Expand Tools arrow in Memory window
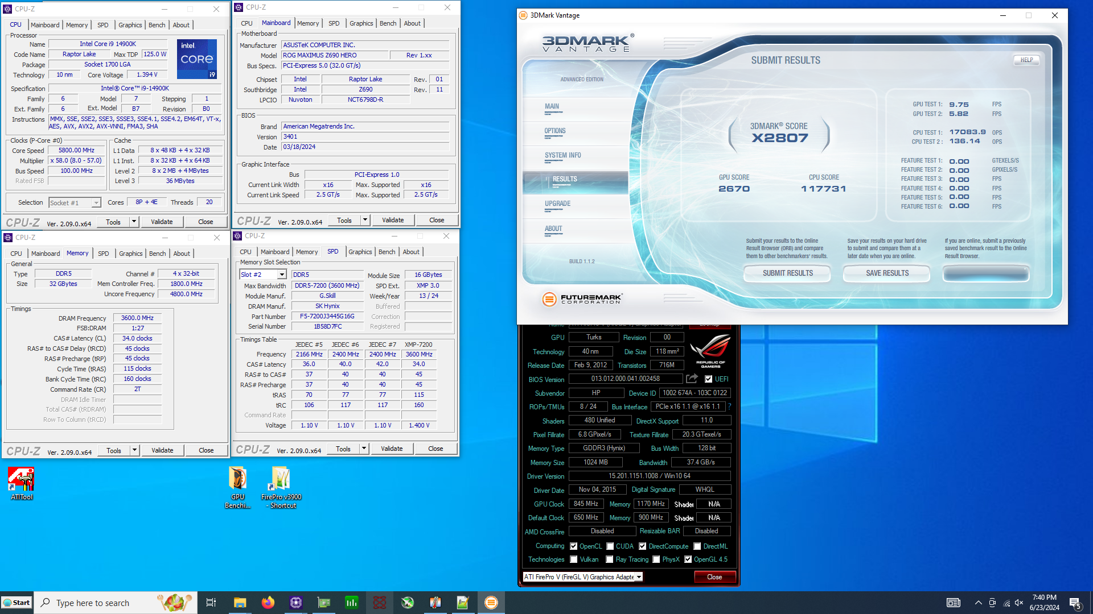The height and width of the screenshot is (614, 1093). (x=135, y=450)
